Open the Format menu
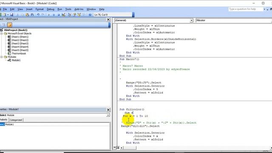 [40, 9]
